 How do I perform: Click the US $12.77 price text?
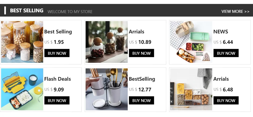(x=140, y=89)
